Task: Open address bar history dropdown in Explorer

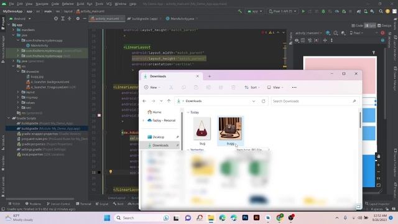Action: 254,101
